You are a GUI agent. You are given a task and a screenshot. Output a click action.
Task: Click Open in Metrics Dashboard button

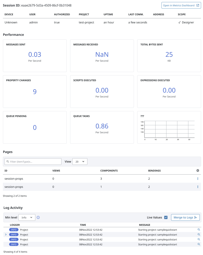coord(181,5)
